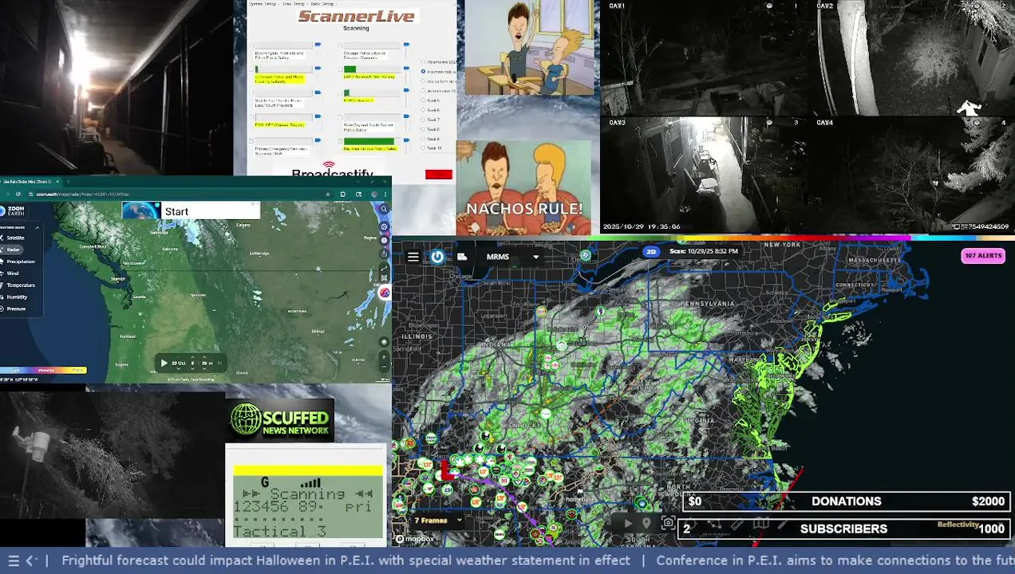Zoom in on Zoom Earth map

point(384,356)
